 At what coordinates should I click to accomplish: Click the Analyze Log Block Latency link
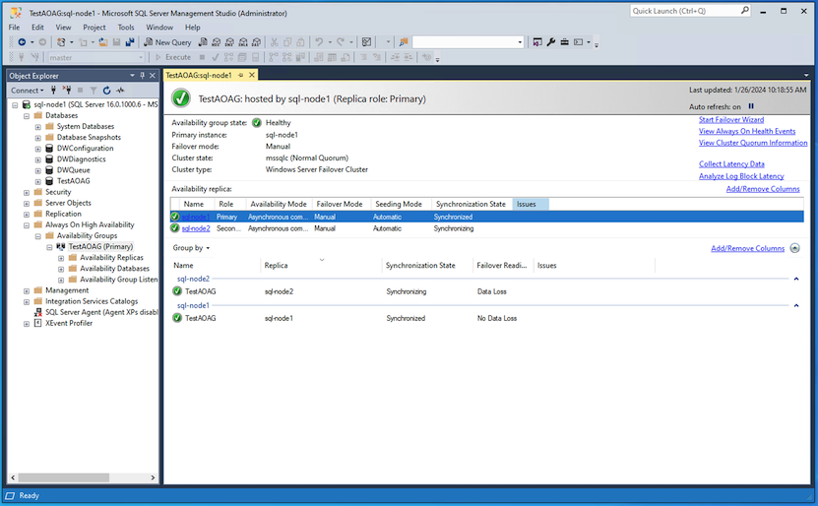741,176
